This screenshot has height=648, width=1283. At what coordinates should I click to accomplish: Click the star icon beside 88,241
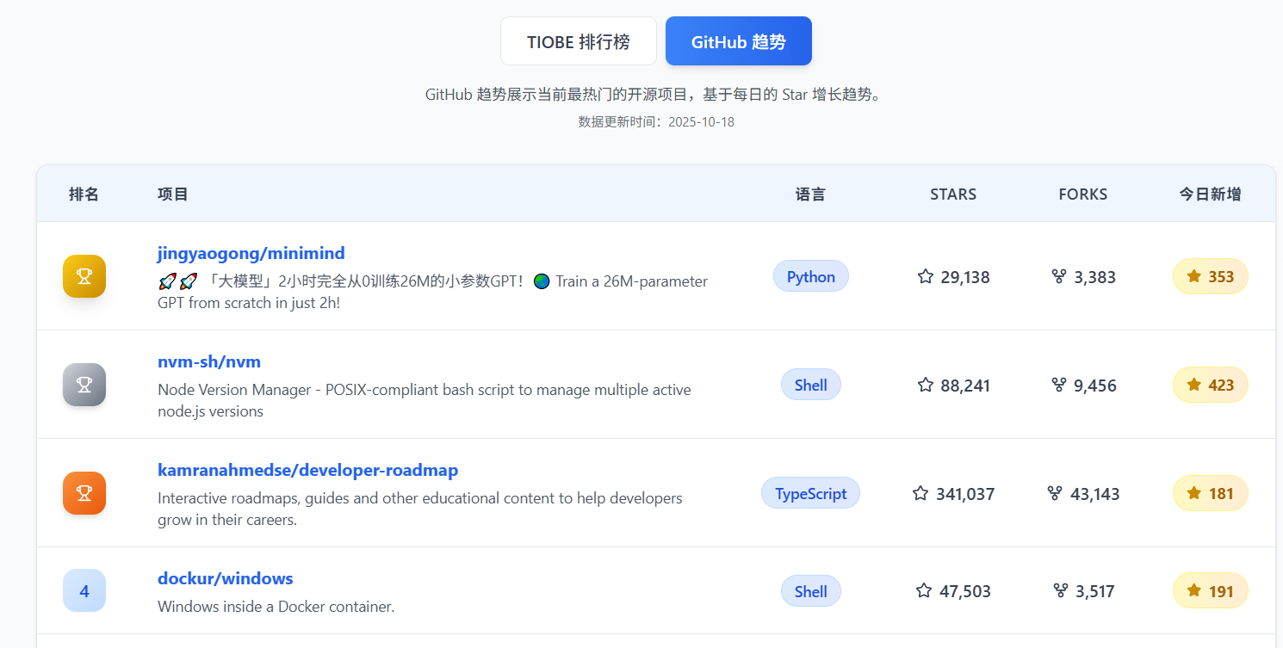[926, 385]
